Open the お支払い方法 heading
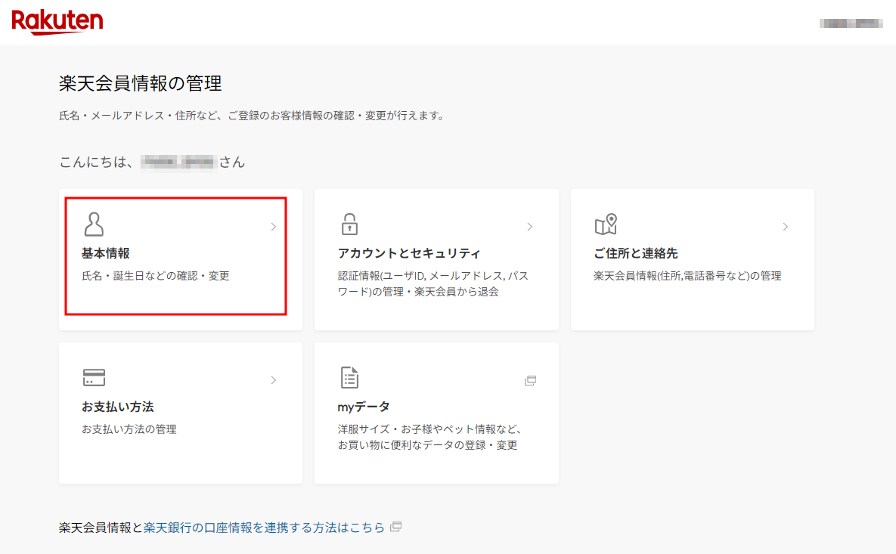Image resolution: width=896 pixels, height=554 pixels. [118, 407]
